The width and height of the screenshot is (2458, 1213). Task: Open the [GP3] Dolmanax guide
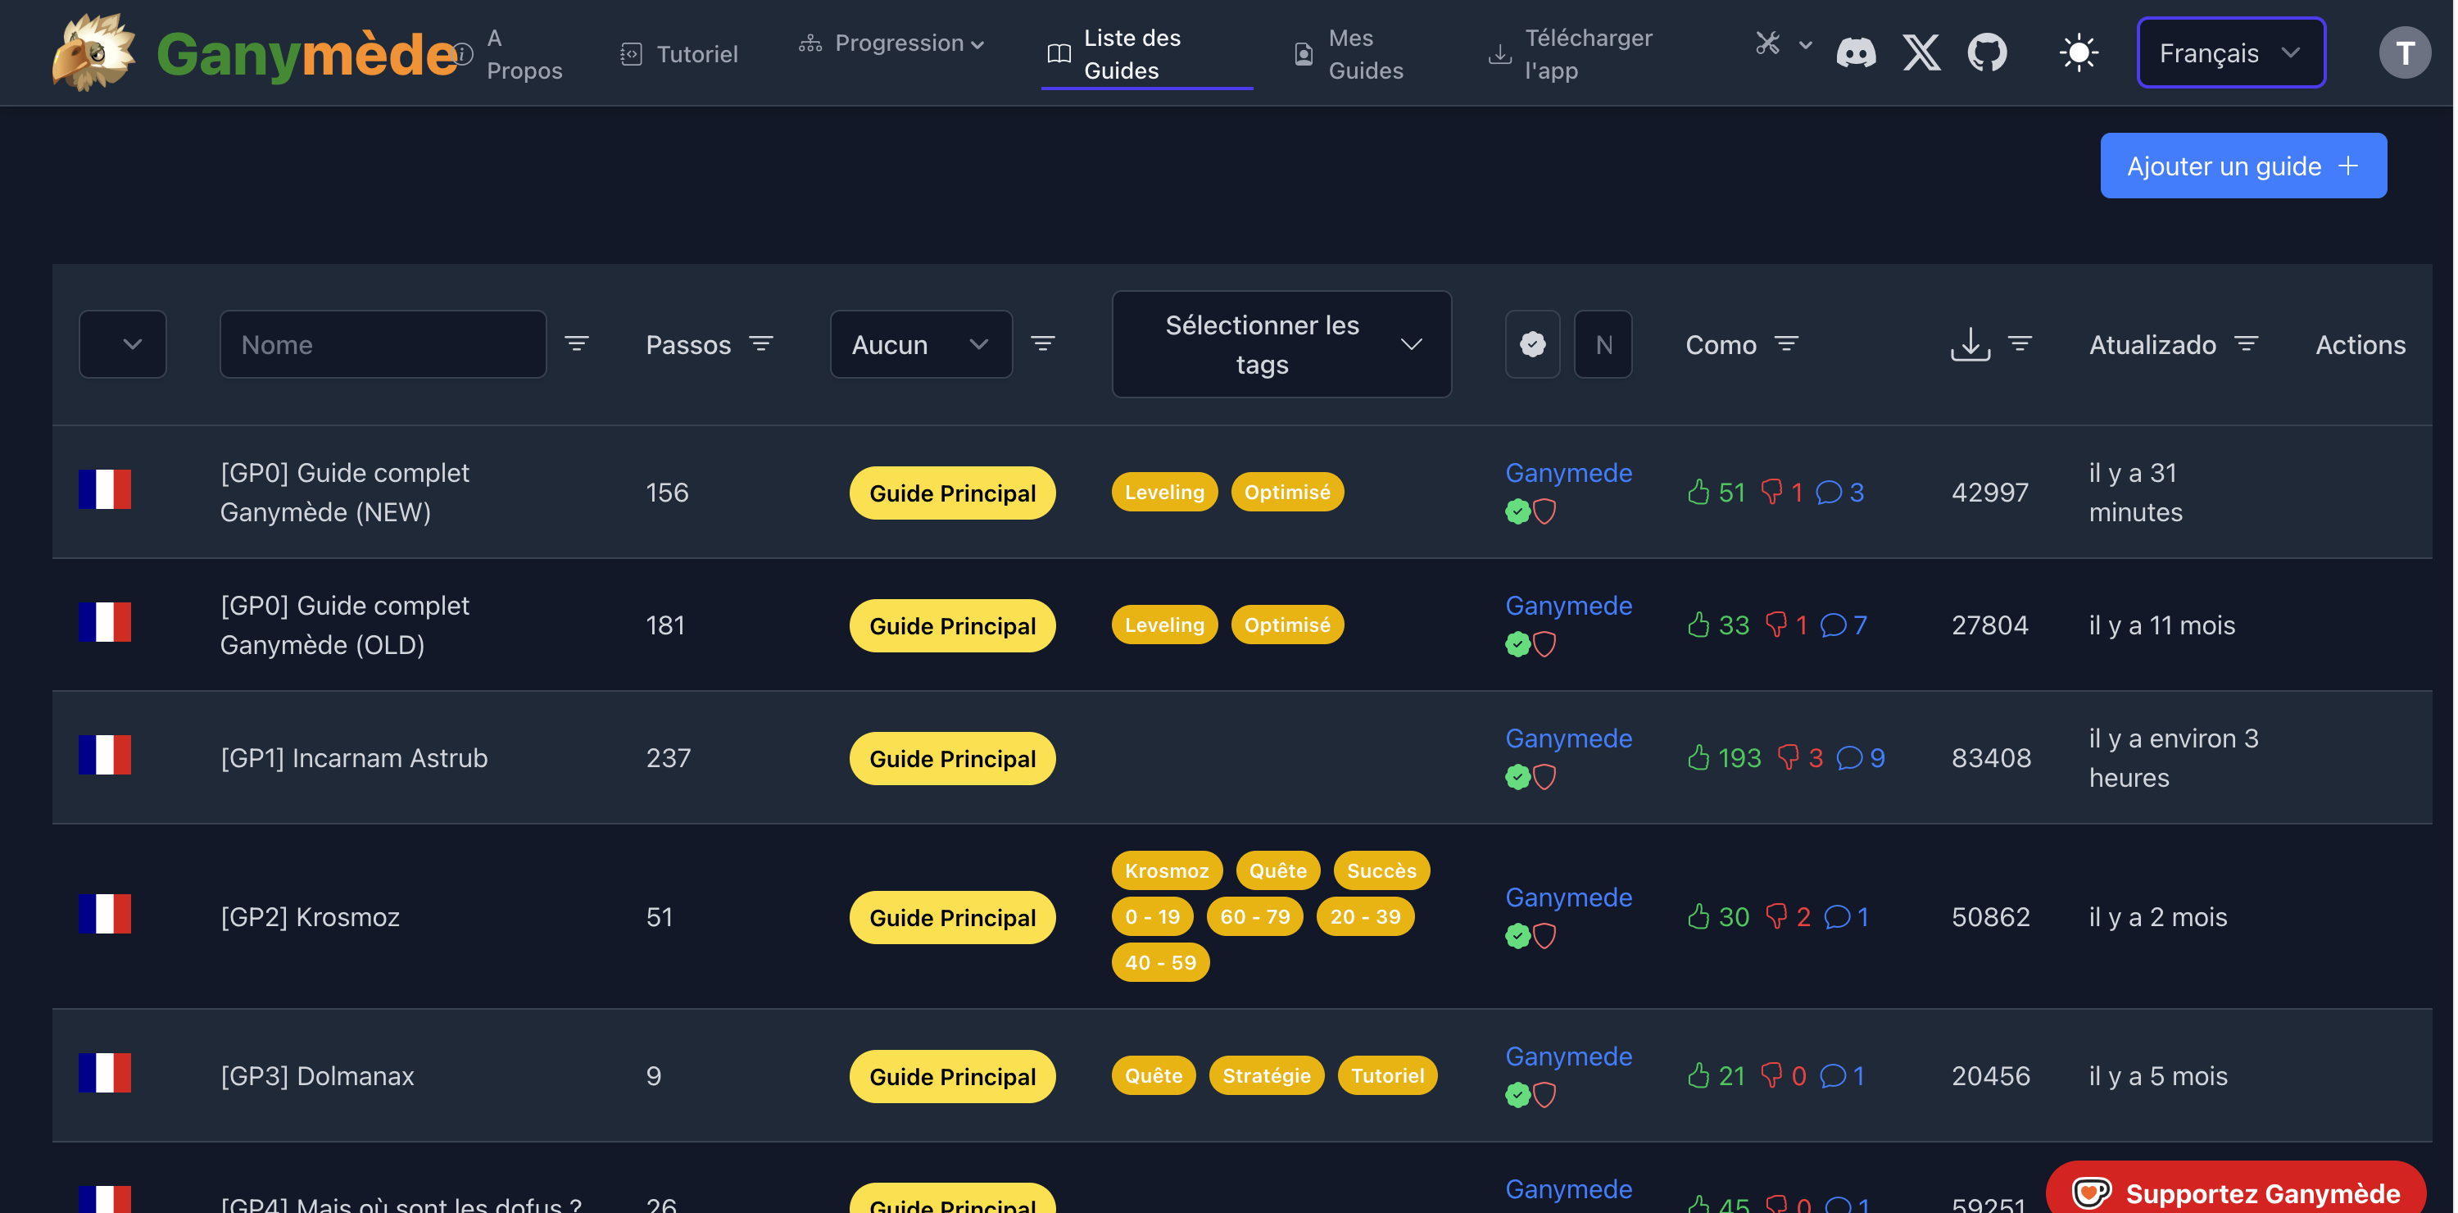coord(318,1075)
